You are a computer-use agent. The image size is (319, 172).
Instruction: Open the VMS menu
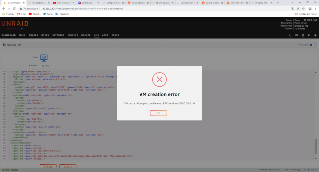(96, 35)
